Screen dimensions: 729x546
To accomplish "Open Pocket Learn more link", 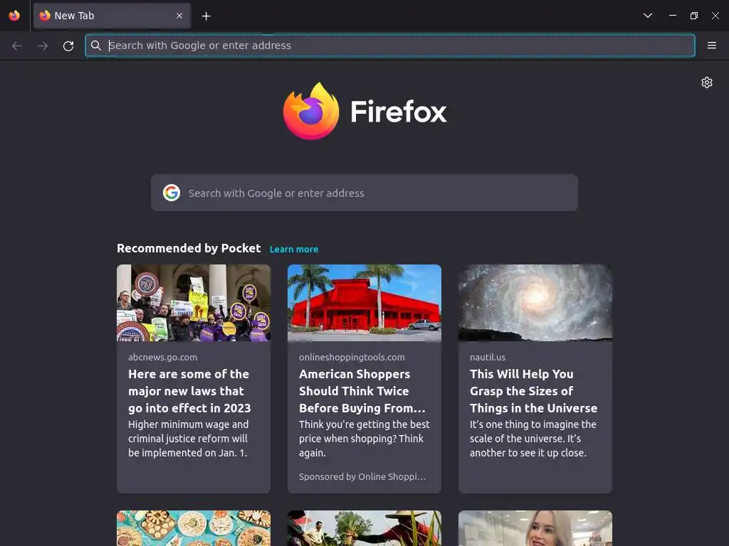I will (x=294, y=250).
